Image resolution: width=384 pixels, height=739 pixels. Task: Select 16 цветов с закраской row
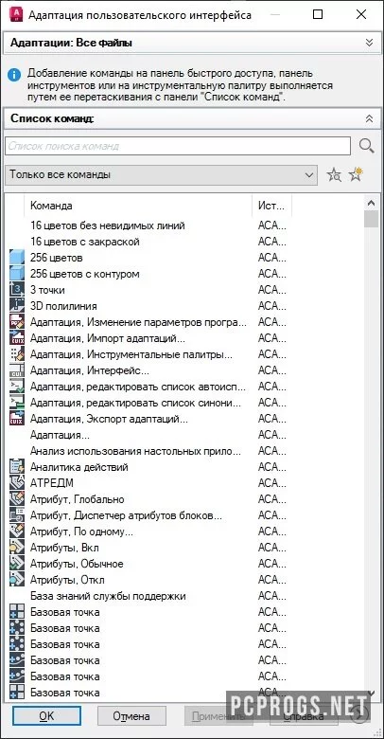85,242
